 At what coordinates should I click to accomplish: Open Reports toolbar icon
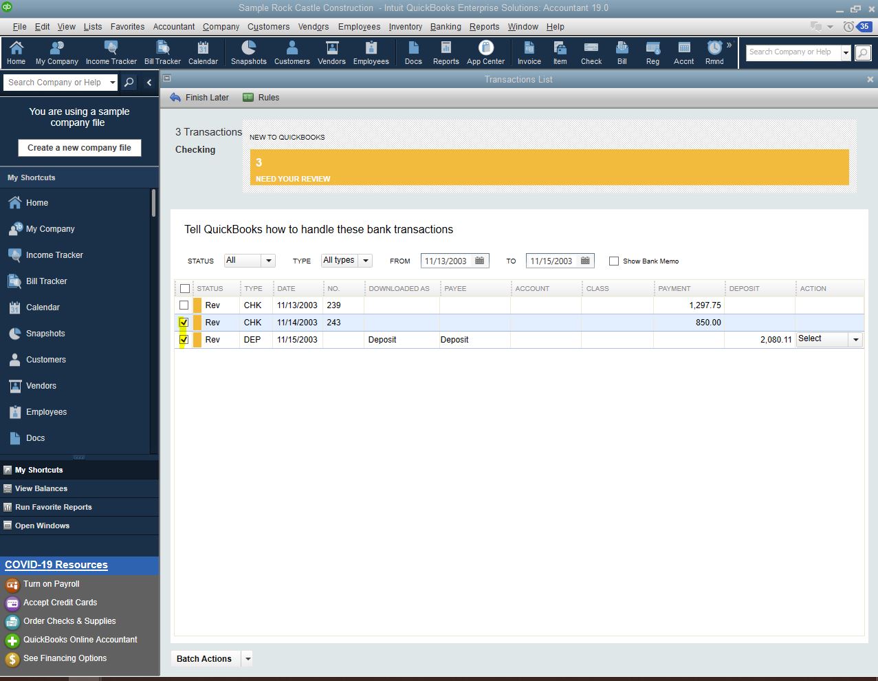tap(446, 52)
